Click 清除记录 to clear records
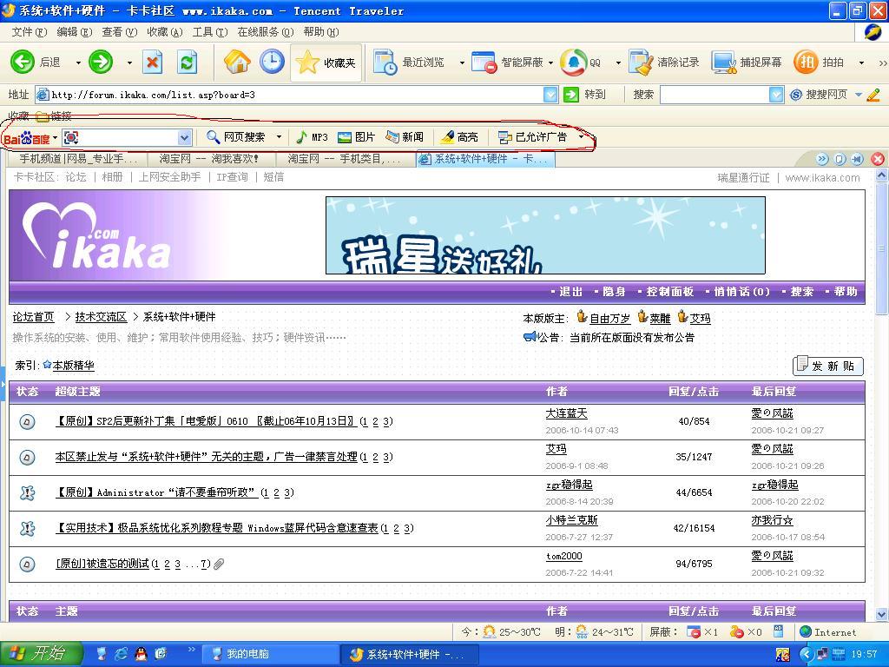 [x=664, y=63]
